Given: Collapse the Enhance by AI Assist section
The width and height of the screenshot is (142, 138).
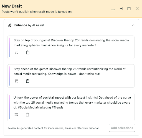Looking at the screenshot, I should (x=133, y=25).
